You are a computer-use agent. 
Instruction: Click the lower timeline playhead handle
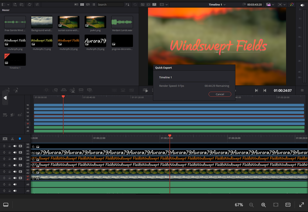[170, 136]
